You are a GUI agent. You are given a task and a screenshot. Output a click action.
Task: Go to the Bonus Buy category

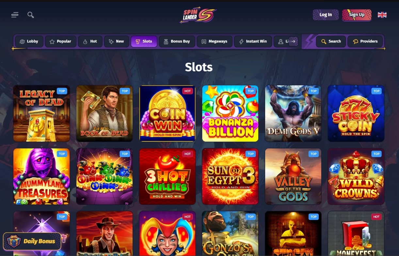pyautogui.click(x=177, y=41)
